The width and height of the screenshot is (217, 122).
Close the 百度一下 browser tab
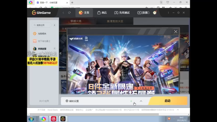[67, 3]
